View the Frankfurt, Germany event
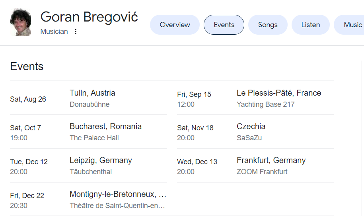The image size is (364, 216). click(255, 165)
